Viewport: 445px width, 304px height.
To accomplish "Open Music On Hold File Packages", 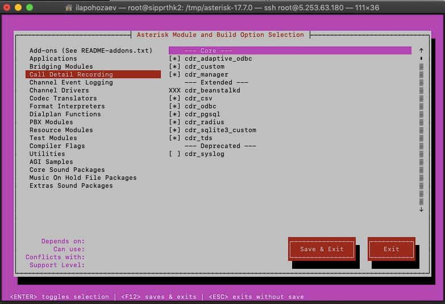I will pos(83,178).
